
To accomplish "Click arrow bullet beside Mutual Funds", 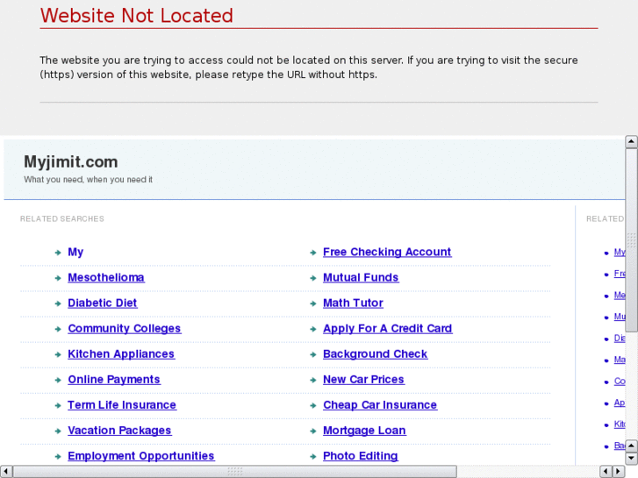I will (313, 278).
